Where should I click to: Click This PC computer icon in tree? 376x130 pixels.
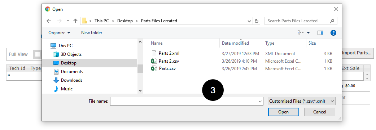pyautogui.click(x=54, y=45)
